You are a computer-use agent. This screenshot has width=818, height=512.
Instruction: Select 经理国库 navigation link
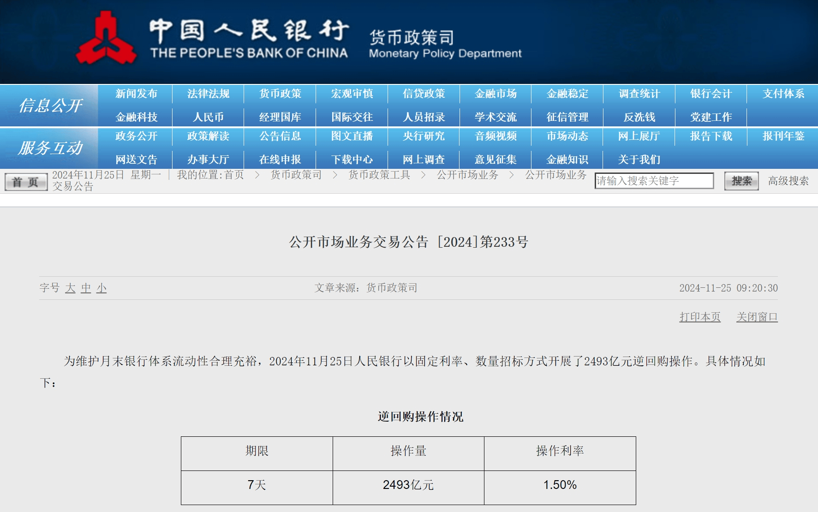[281, 117]
